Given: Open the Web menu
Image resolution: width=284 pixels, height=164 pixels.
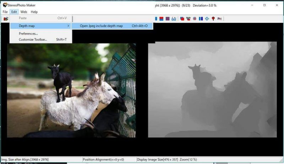Looking at the screenshot, I should tap(23, 12).
